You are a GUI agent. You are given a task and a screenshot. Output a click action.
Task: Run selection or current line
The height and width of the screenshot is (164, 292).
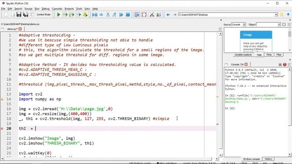click(78, 15)
